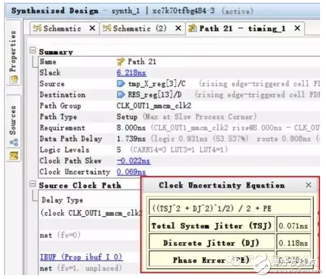Click the Path 21 timing tab's icon

193,29
